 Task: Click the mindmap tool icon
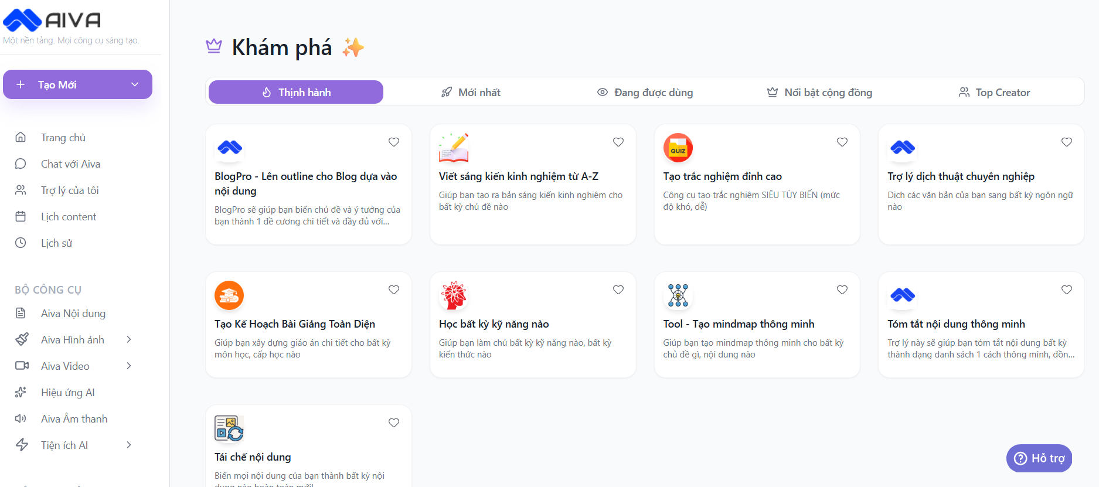(678, 295)
